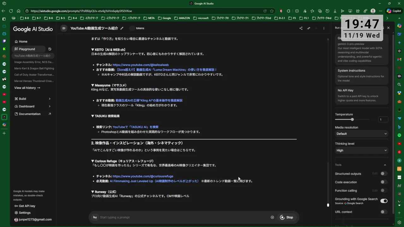Image resolution: width=404 pixels, height=227 pixels.
Task: Open the search icon in Edge sidebar
Action: click(x=400, y=84)
